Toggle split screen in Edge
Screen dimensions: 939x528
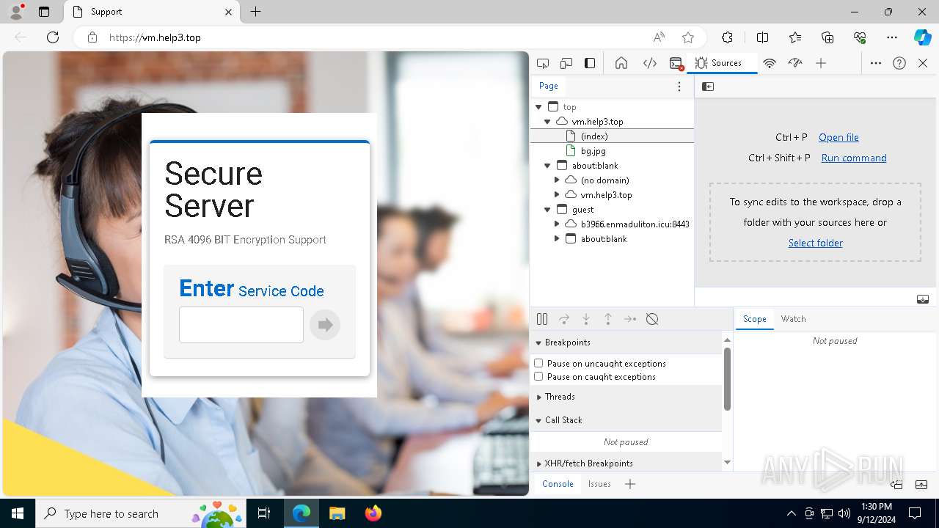click(762, 37)
